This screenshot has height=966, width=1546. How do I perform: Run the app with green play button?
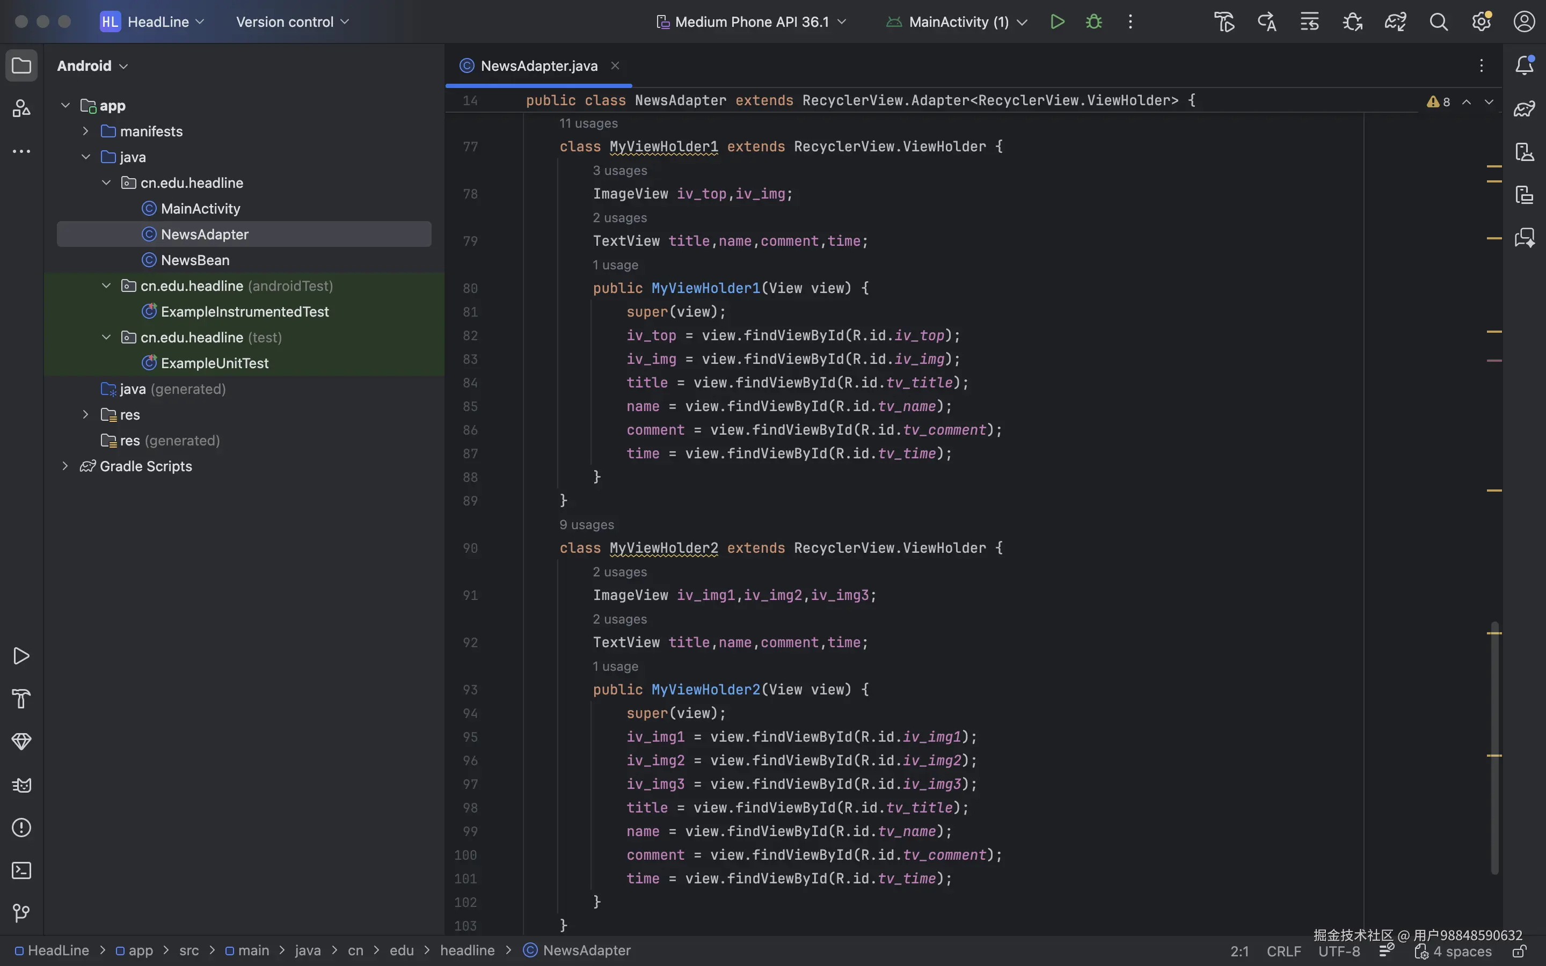click(x=1056, y=21)
